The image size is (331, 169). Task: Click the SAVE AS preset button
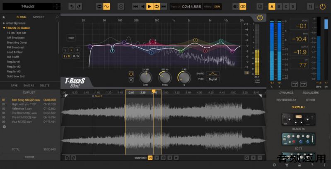coord(29,85)
